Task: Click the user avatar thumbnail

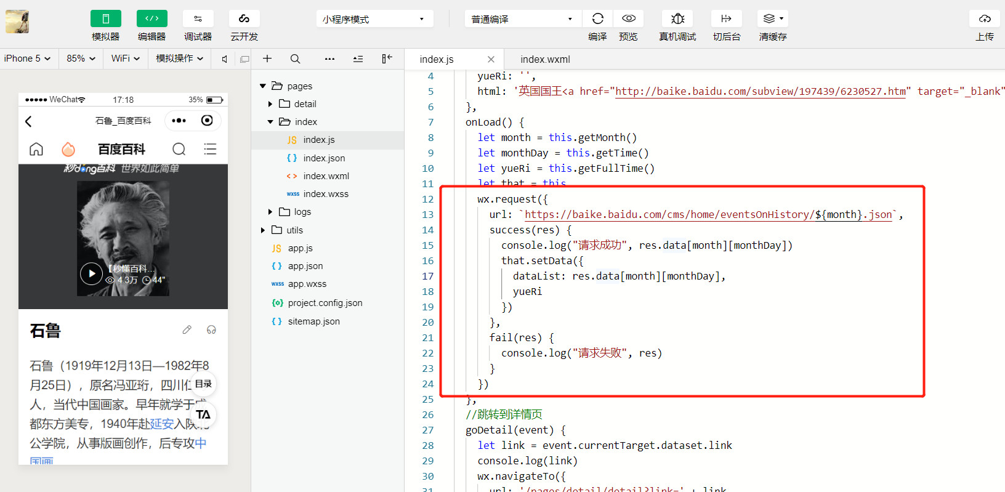Action: click(17, 22)
